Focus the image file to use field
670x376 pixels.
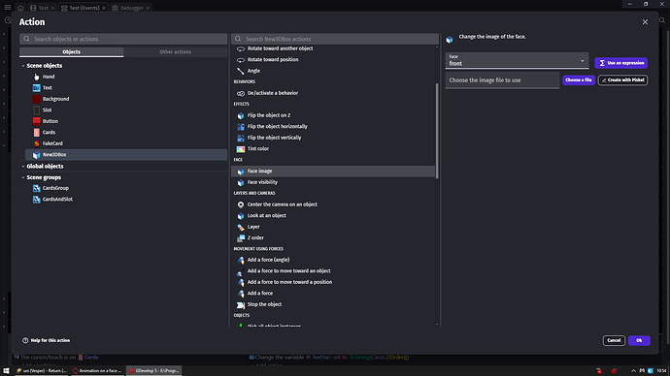502,80
